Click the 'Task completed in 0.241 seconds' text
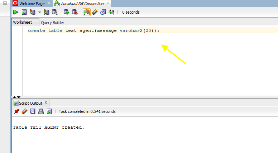Viewport: 278px width, 153px height. tap(87, 111)
